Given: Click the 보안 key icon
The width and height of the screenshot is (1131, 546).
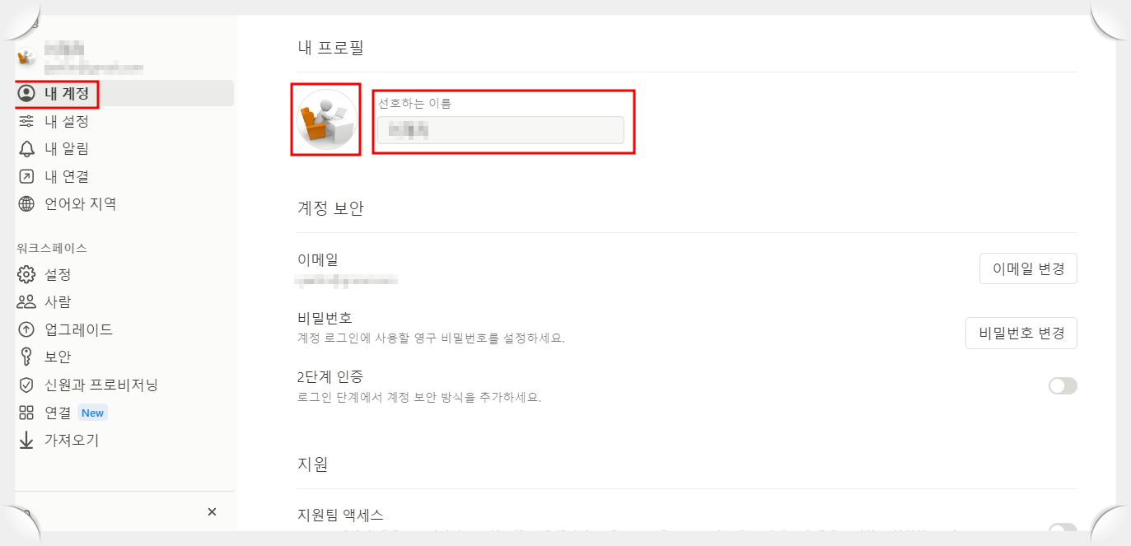Looking at the screenshot, I should coord(28,357).
